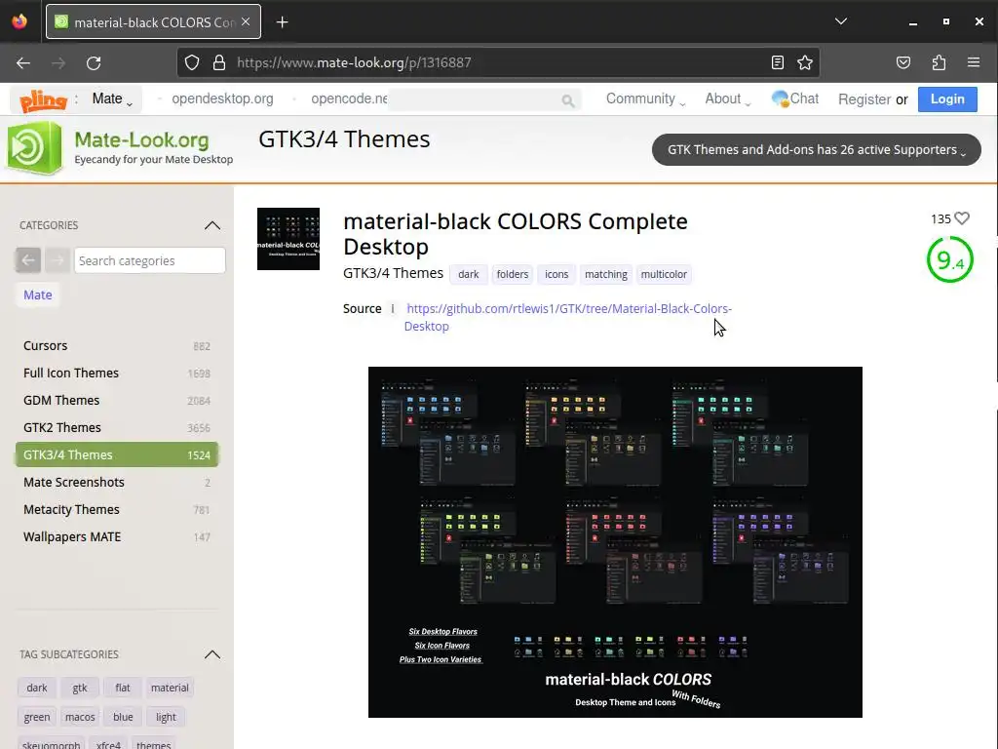The width and height of the screenshot is (998, 749).
Task: Open GDM Themes category
Action: [117, 401]
